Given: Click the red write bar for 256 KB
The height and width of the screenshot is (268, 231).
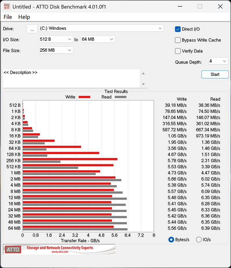Looking at the screenshot, I should click(x=70, y=159).
